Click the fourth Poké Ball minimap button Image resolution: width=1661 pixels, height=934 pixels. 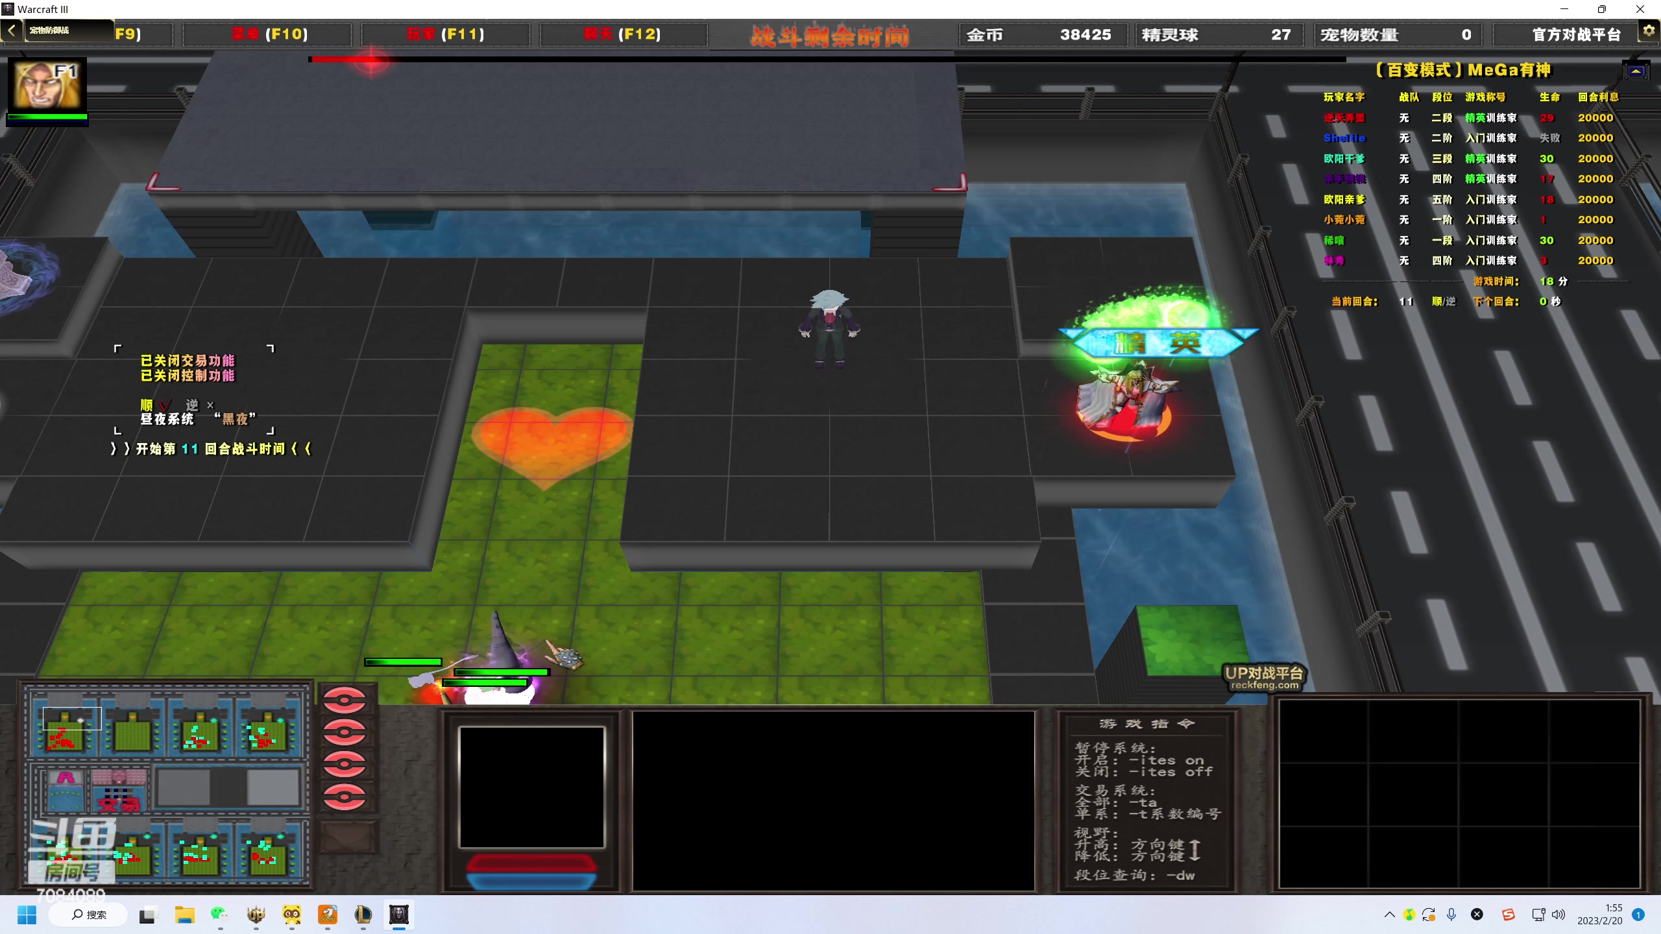click(345, 797)
